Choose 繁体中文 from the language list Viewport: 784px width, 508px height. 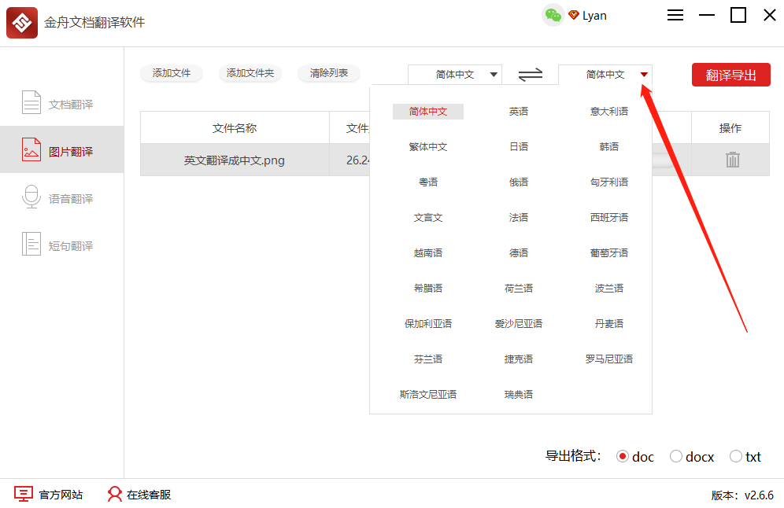(x=428, y=147)
